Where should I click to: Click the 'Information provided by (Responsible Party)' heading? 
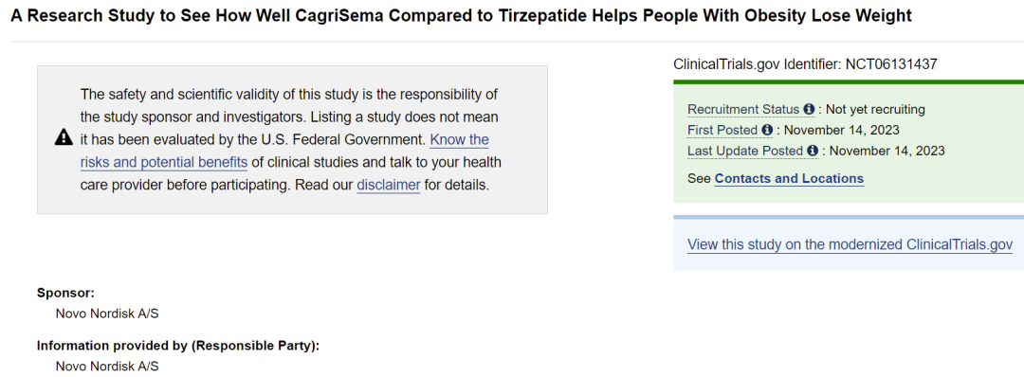pos(178,346)
